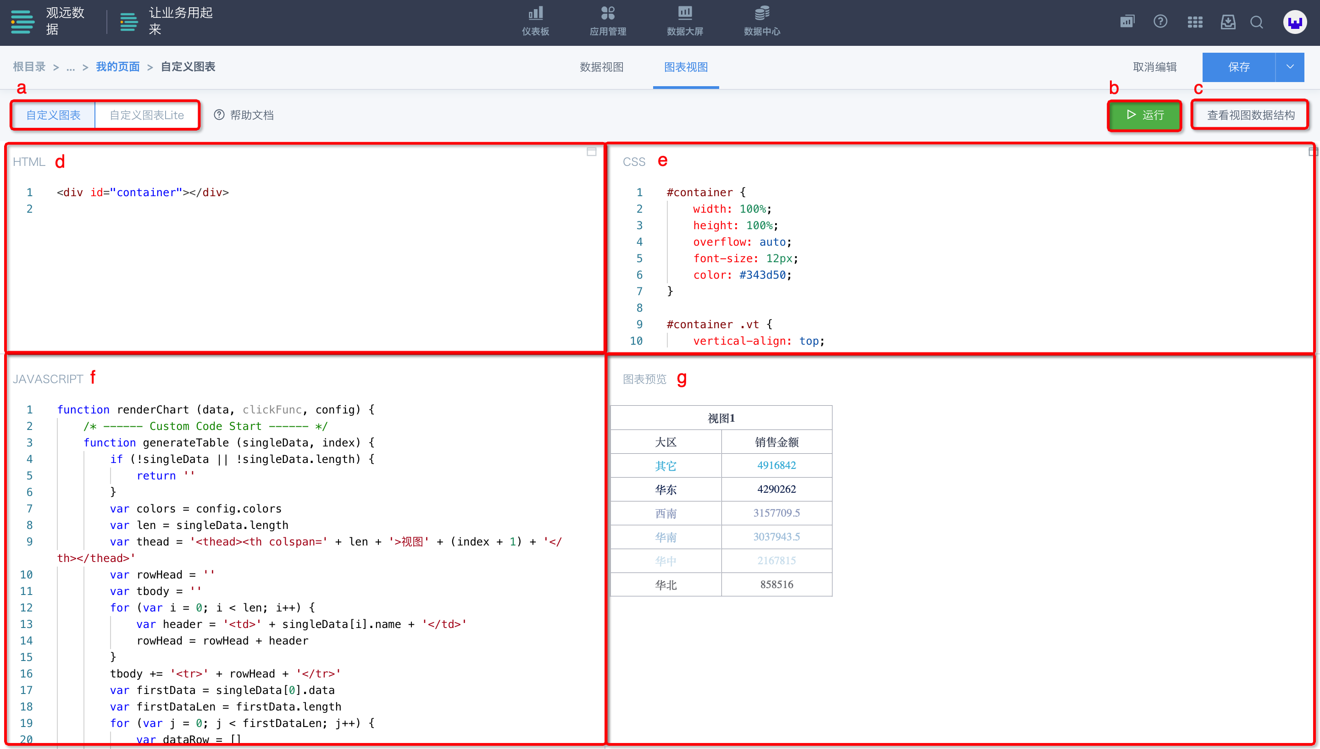Image resolution: width=1320 pixels, height=749 pixels.
Task: Click the 2167815 value cell
Action: (x=776, y=561)
